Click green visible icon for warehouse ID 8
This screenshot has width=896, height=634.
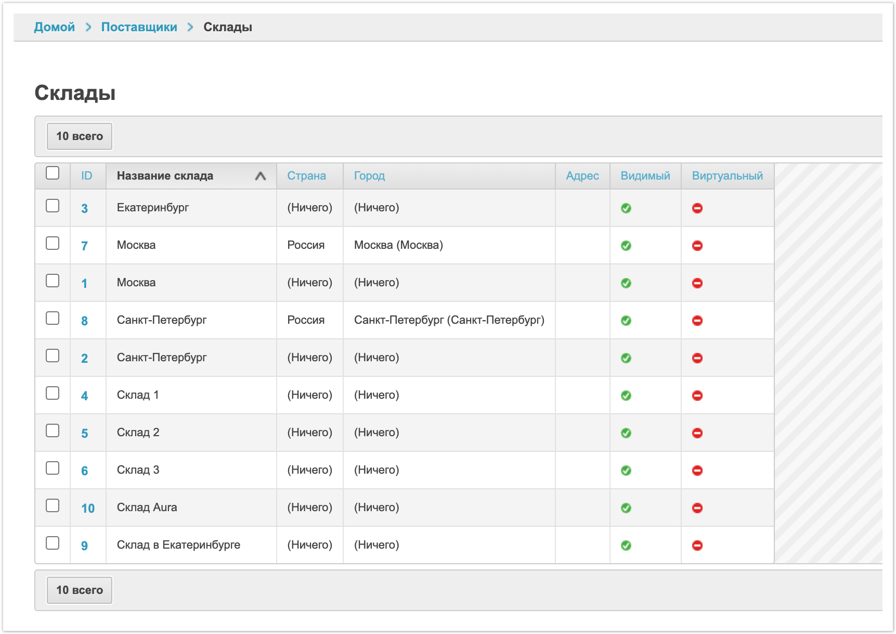pos(626,321)
